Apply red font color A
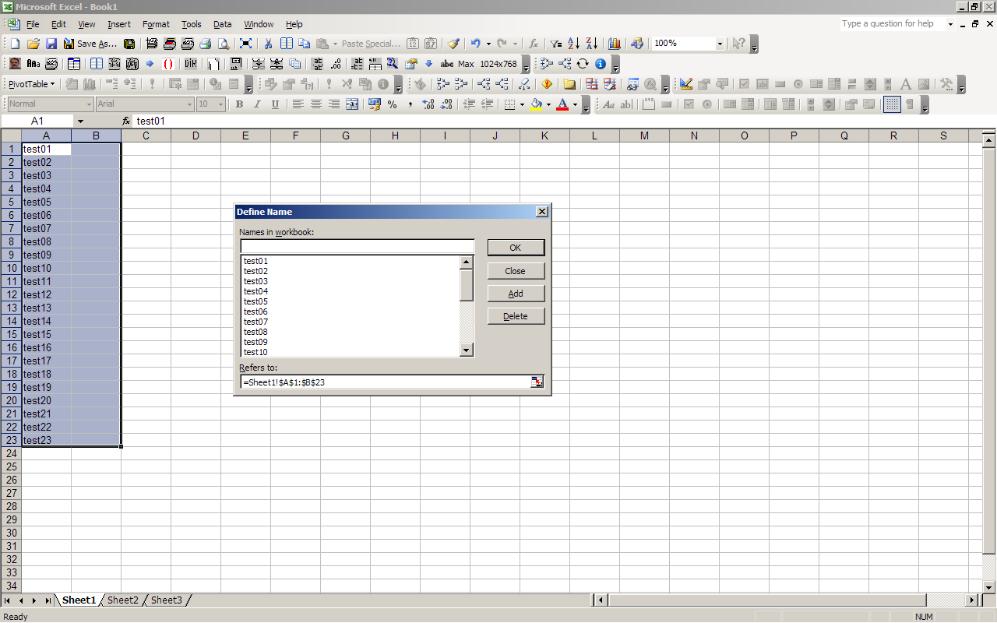 pos(562,104)
